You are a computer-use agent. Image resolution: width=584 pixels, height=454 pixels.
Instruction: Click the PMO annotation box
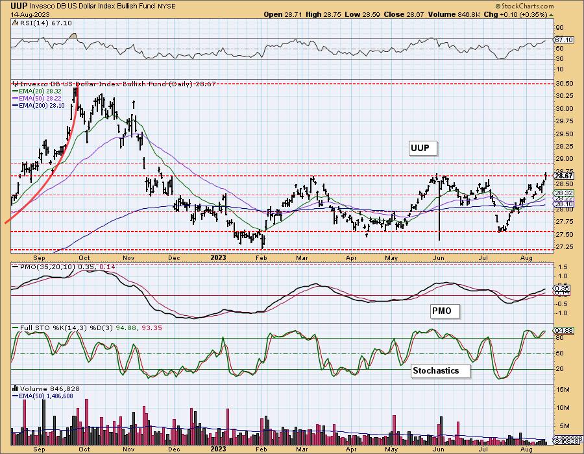pyautogui.click(x=444, y=311)
